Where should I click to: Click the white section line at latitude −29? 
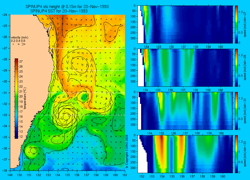pos(89,70)
